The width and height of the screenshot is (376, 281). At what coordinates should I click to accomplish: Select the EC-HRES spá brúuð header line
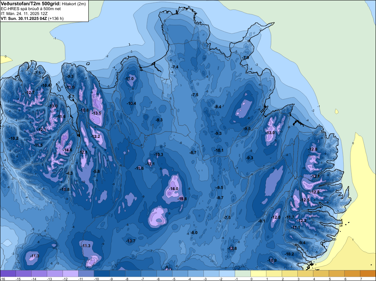[x=31, y=9]
